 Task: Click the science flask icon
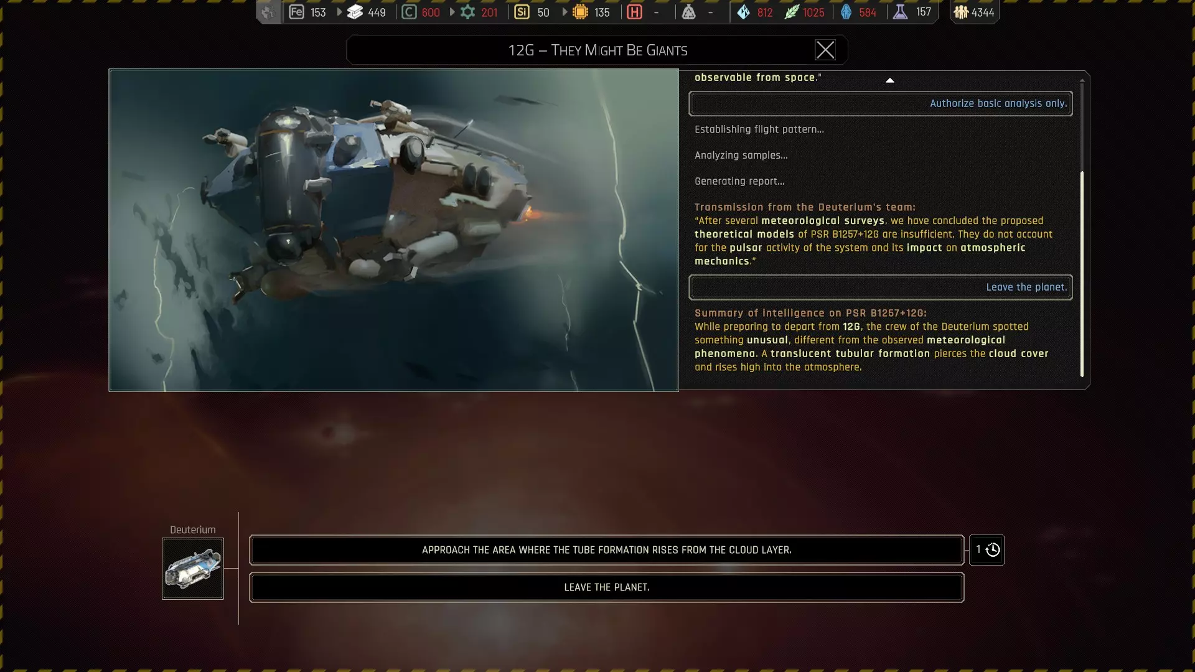point(901,12)
